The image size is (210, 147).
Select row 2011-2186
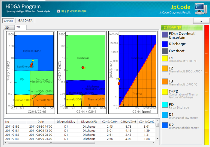(x=80, y=126)
